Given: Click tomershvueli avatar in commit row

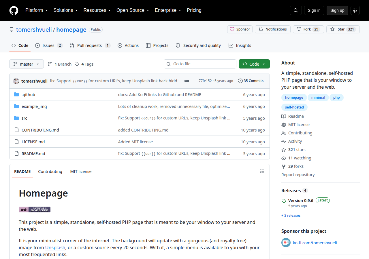Looking at the screenshot, I should pos(16,81).
